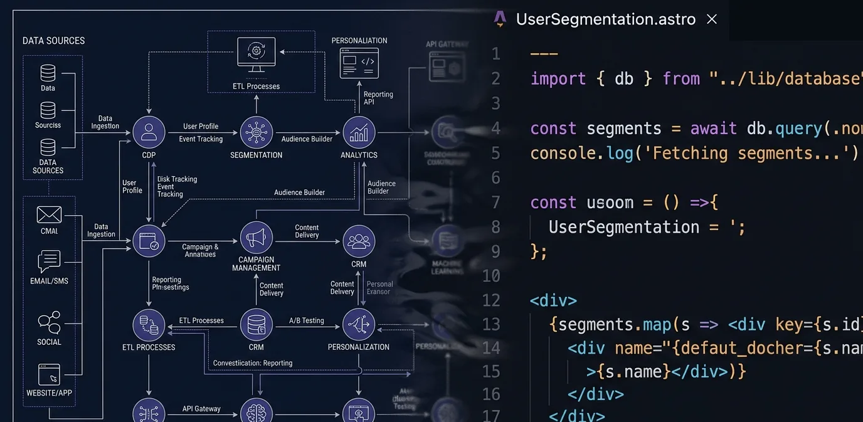Click the Personalization code window icon
This screenshot has height=422, width=863.
(359, 63)
